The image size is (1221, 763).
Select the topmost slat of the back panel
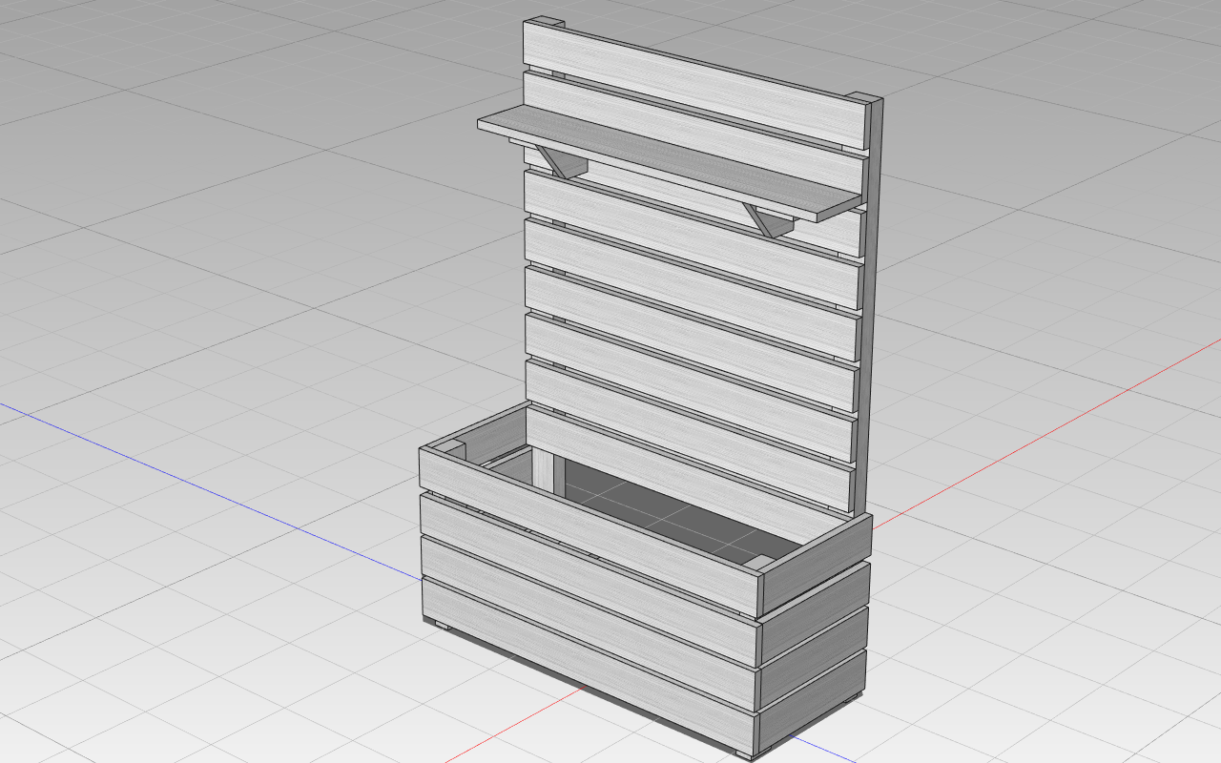(x=696, y=84)
